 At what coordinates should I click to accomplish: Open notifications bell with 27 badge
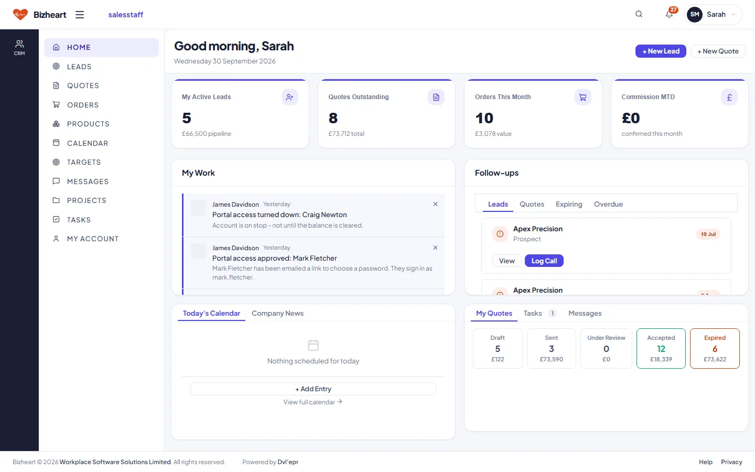[670, 14]
